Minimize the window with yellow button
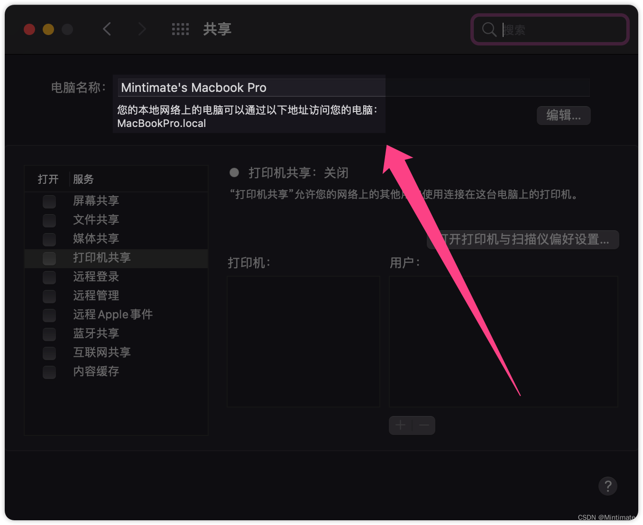 click(48, 29)
